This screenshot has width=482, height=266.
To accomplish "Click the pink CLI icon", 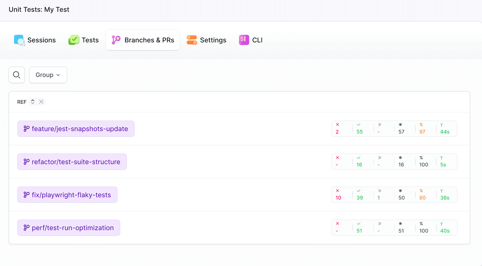I will 243,40.
